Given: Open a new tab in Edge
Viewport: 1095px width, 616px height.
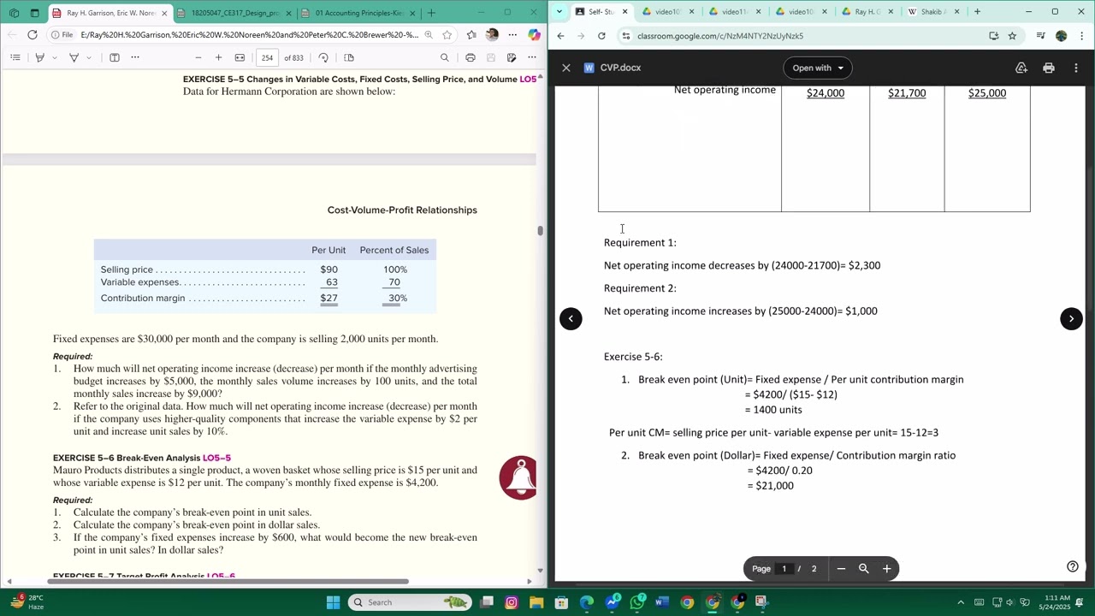Looking at the screenshot, I should (431, 13).
